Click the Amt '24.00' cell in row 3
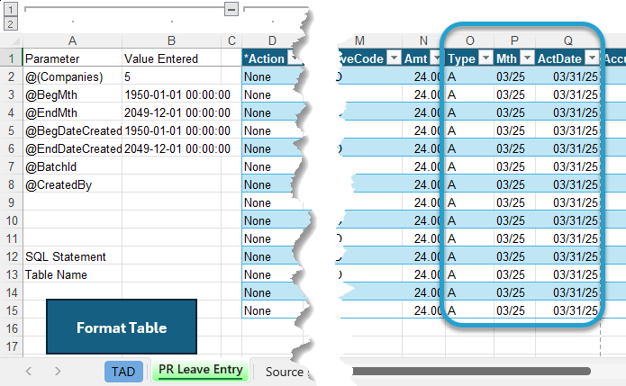Image resolution: width=626 pixels, height=386 pixels. (423, 94)
